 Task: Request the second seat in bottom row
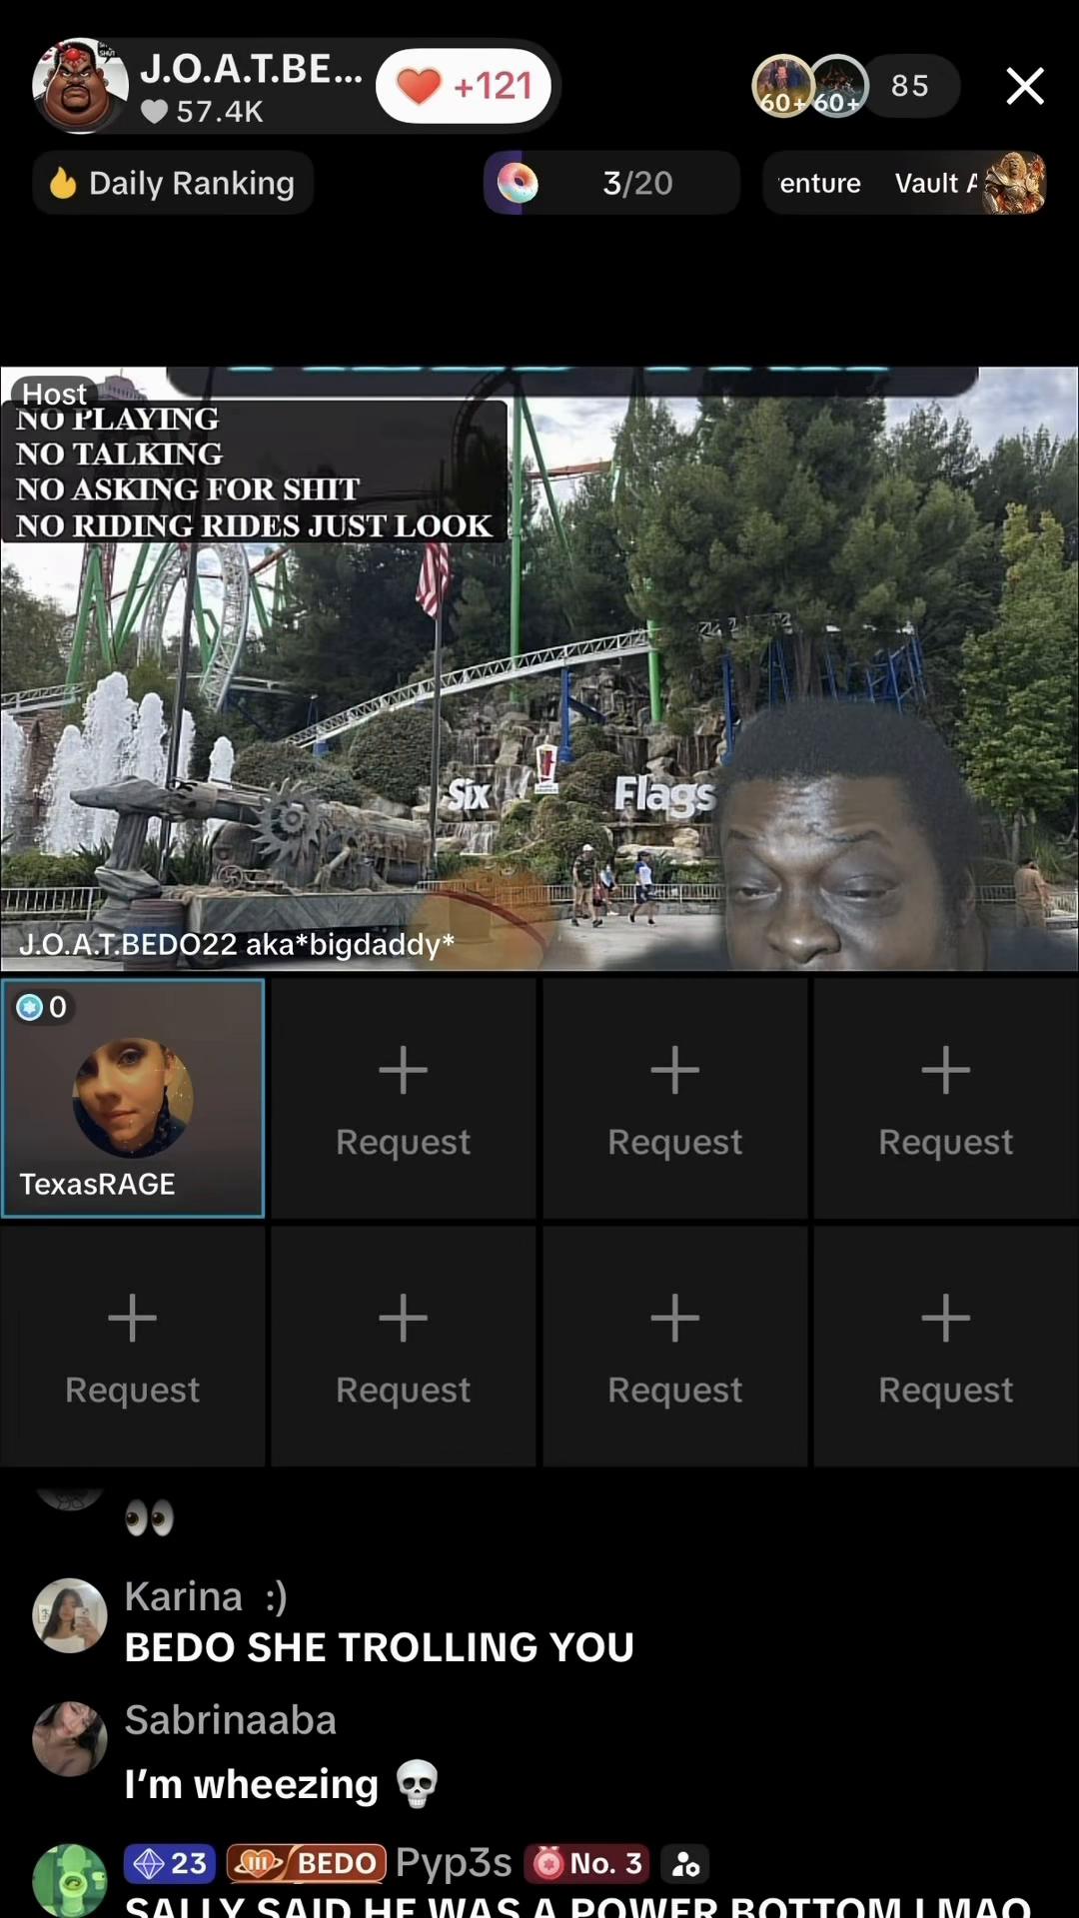coord(404,1347)
